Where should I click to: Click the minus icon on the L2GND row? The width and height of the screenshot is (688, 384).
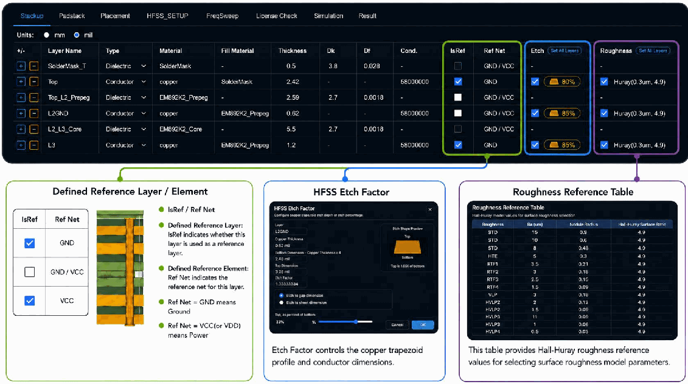click(34, 113)
